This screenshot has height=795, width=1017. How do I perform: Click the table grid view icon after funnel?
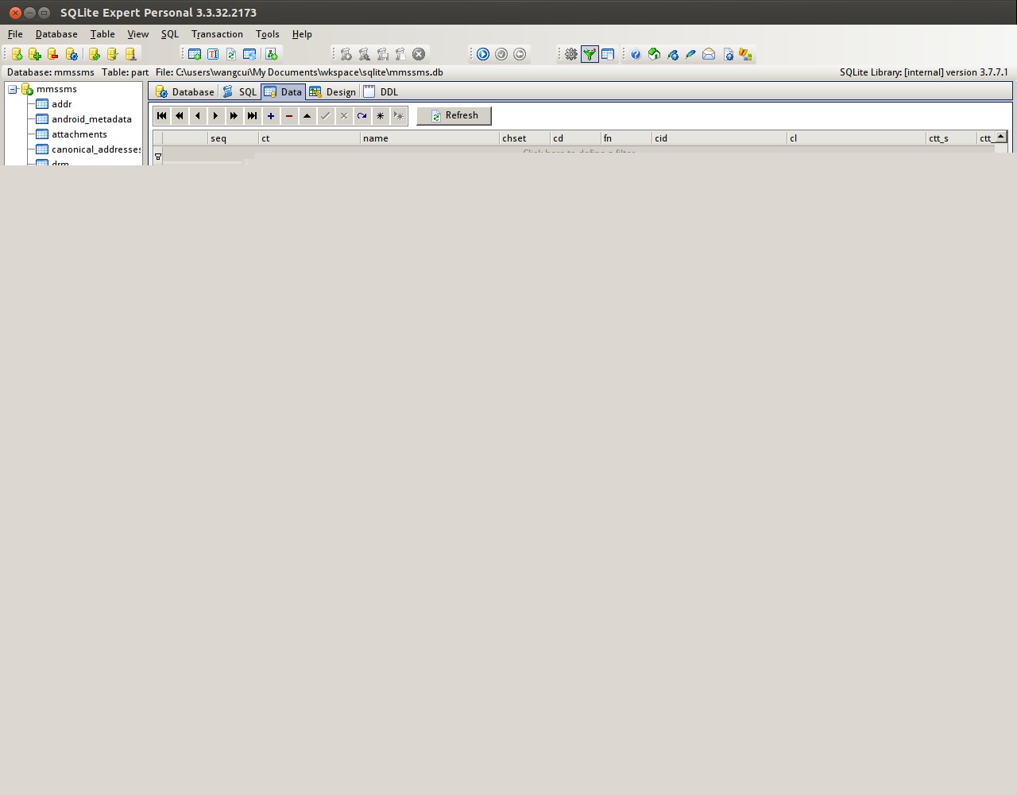tap(608, 54)
